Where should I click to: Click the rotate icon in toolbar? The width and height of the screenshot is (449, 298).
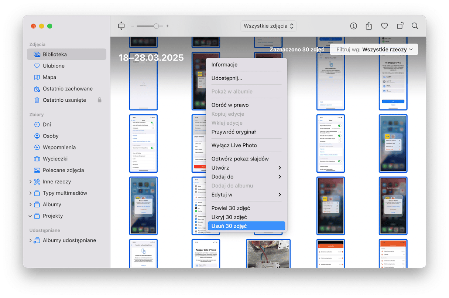coord(400,26)
